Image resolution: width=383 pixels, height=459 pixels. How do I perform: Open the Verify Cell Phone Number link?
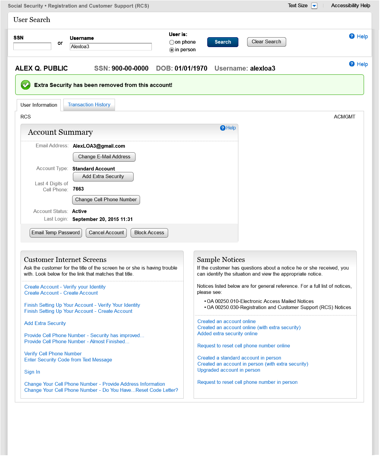(x=53, y=354)
